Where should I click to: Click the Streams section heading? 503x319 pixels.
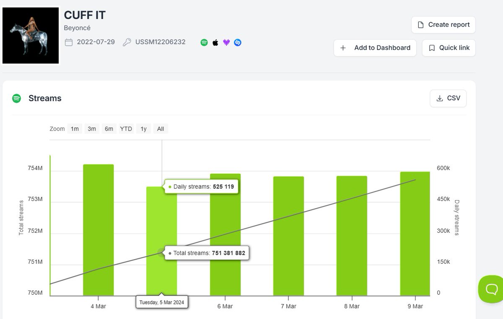pyautogui.click(x=45, y=98)
